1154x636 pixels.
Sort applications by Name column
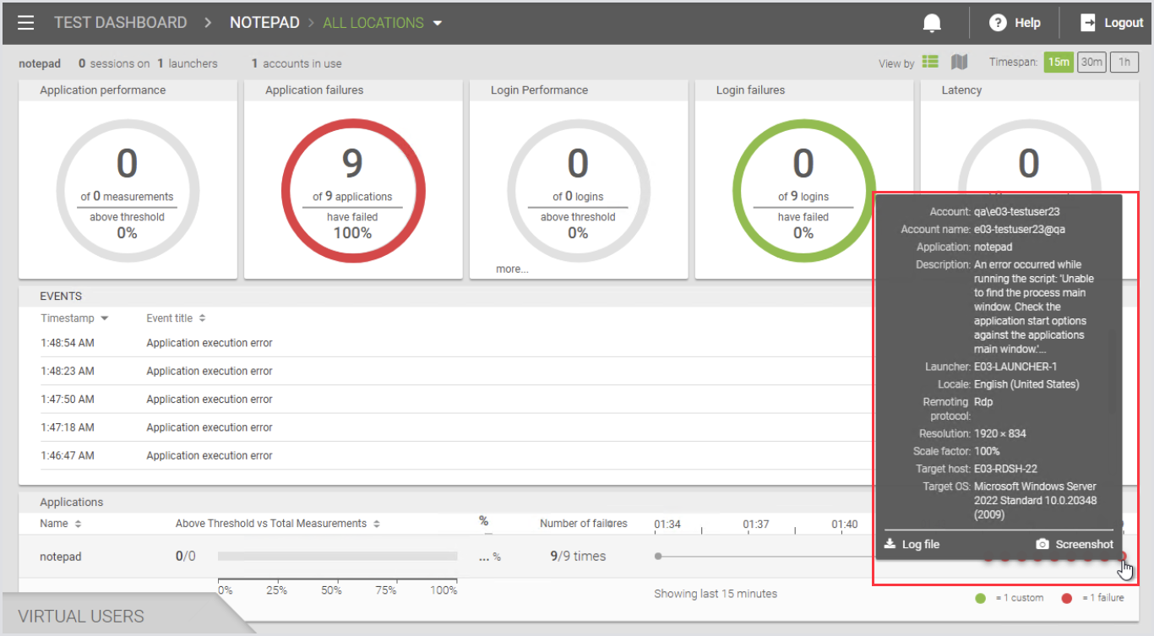coord(60,524)
